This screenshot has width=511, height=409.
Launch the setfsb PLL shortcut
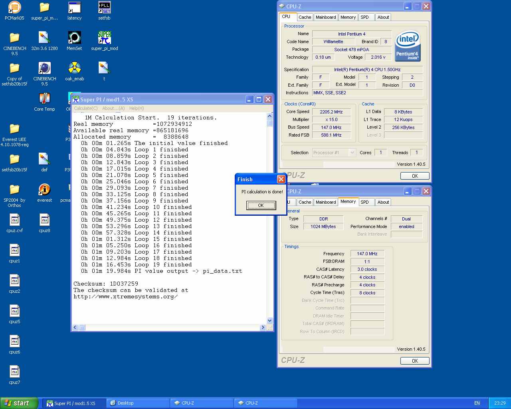[104, 11]
